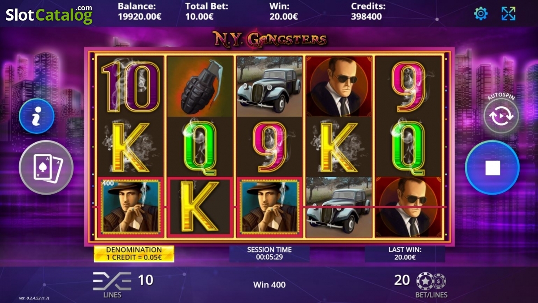Toggle fullscreen with the arrows icon

508,13
